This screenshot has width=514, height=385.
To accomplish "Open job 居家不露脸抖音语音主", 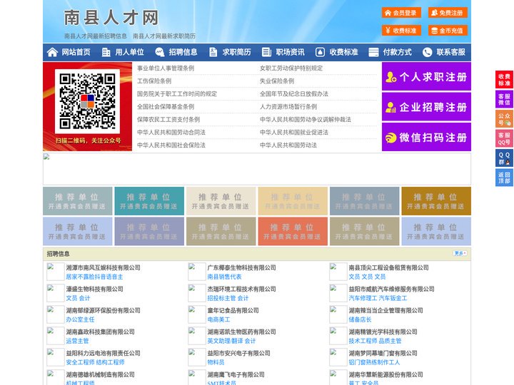I will pyautogui.click(x=94, y=277).
